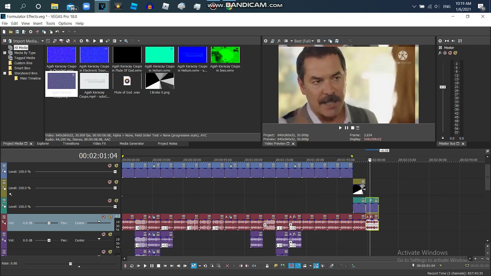
Task: Go to Start in timeline transport
Action: pyautogui.click(x=165, y=266)
